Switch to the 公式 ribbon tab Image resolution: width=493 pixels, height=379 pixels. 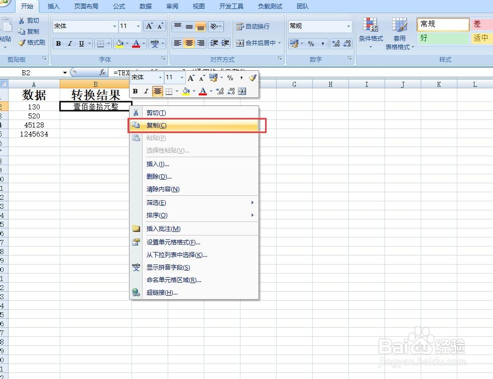(119, 7)
